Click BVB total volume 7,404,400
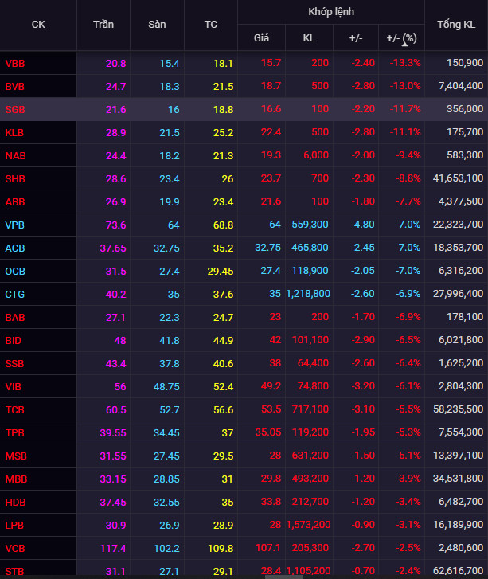The width and height of the screenshot is (488, 579). tap(461, 86)
